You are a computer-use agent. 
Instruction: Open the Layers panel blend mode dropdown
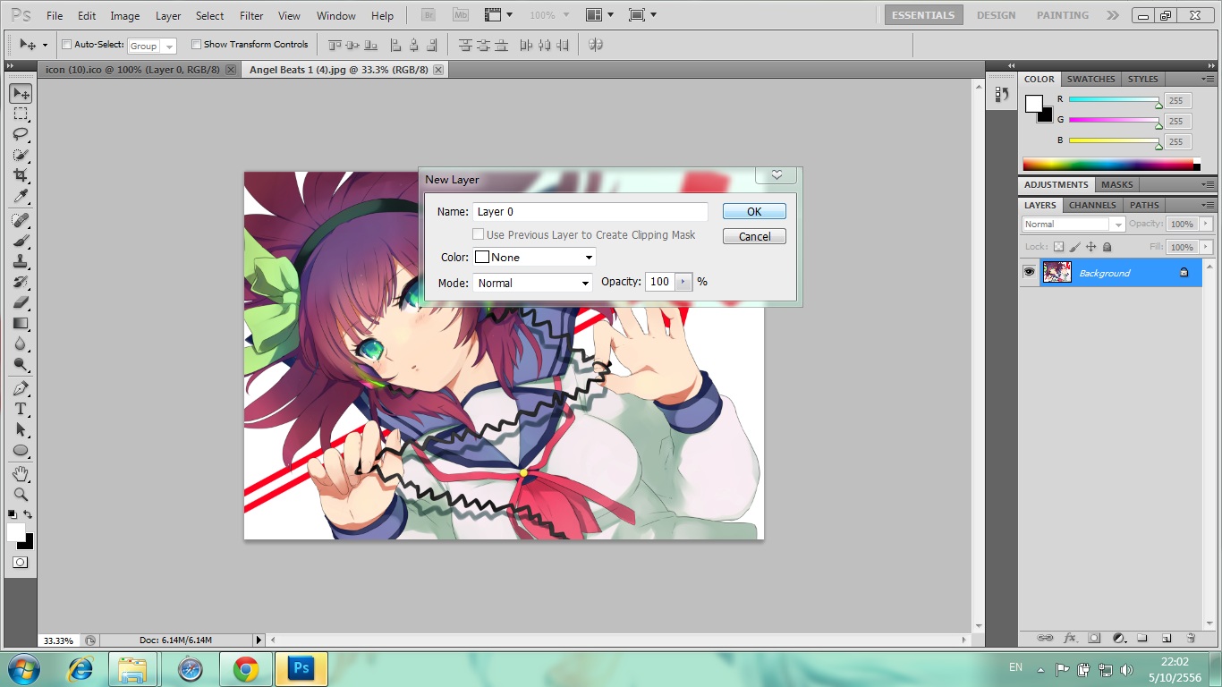click(1073, 225)
